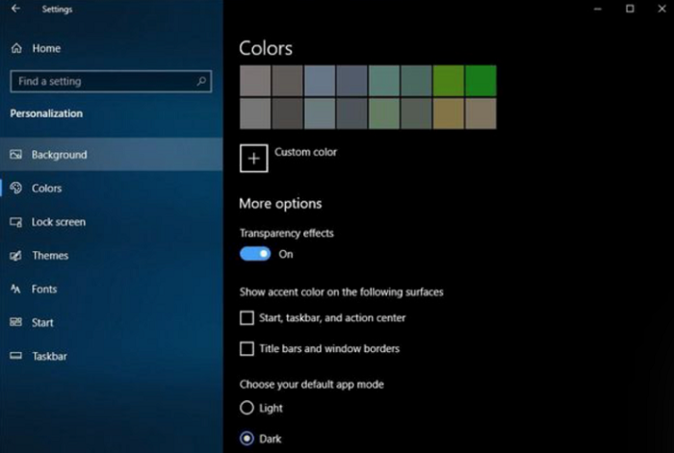Click the Themes brush icon

pyautogui.click(x=16, y=256)
